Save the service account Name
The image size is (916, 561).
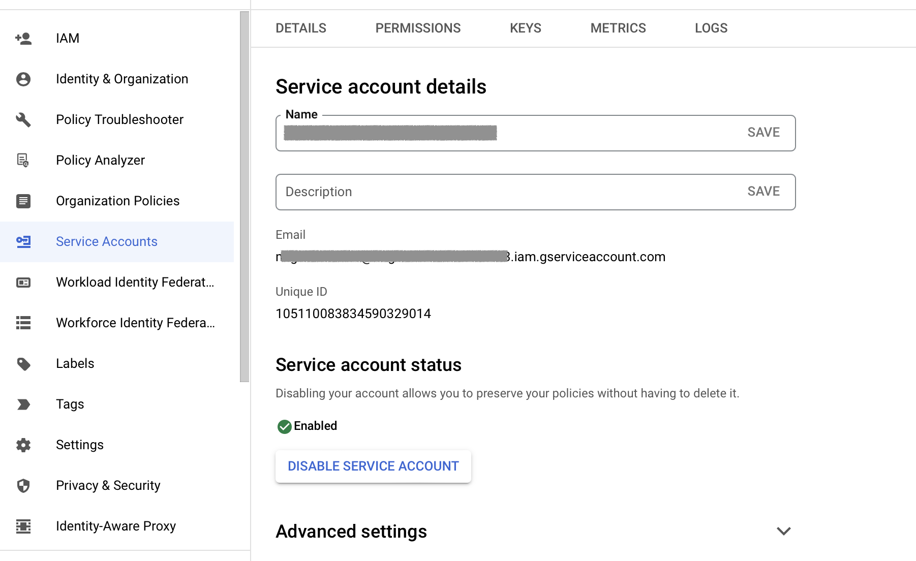763,132
